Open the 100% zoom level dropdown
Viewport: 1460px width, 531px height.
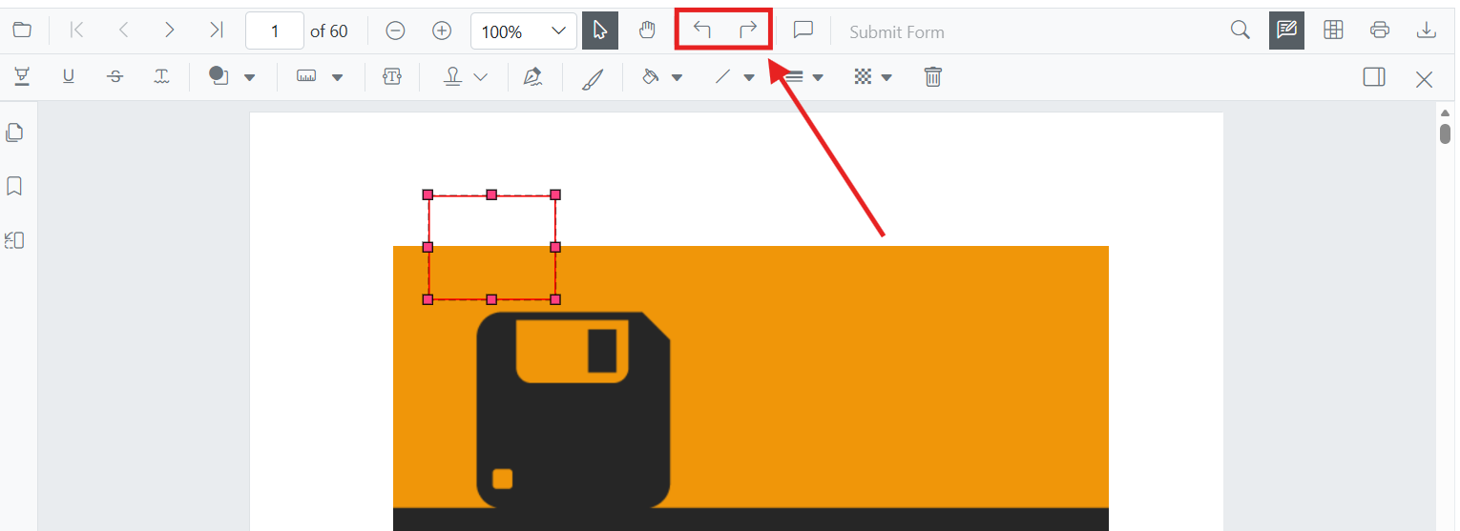pos(523,31)
